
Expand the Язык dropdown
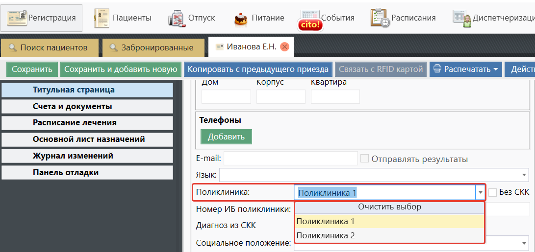coord(524,175)
